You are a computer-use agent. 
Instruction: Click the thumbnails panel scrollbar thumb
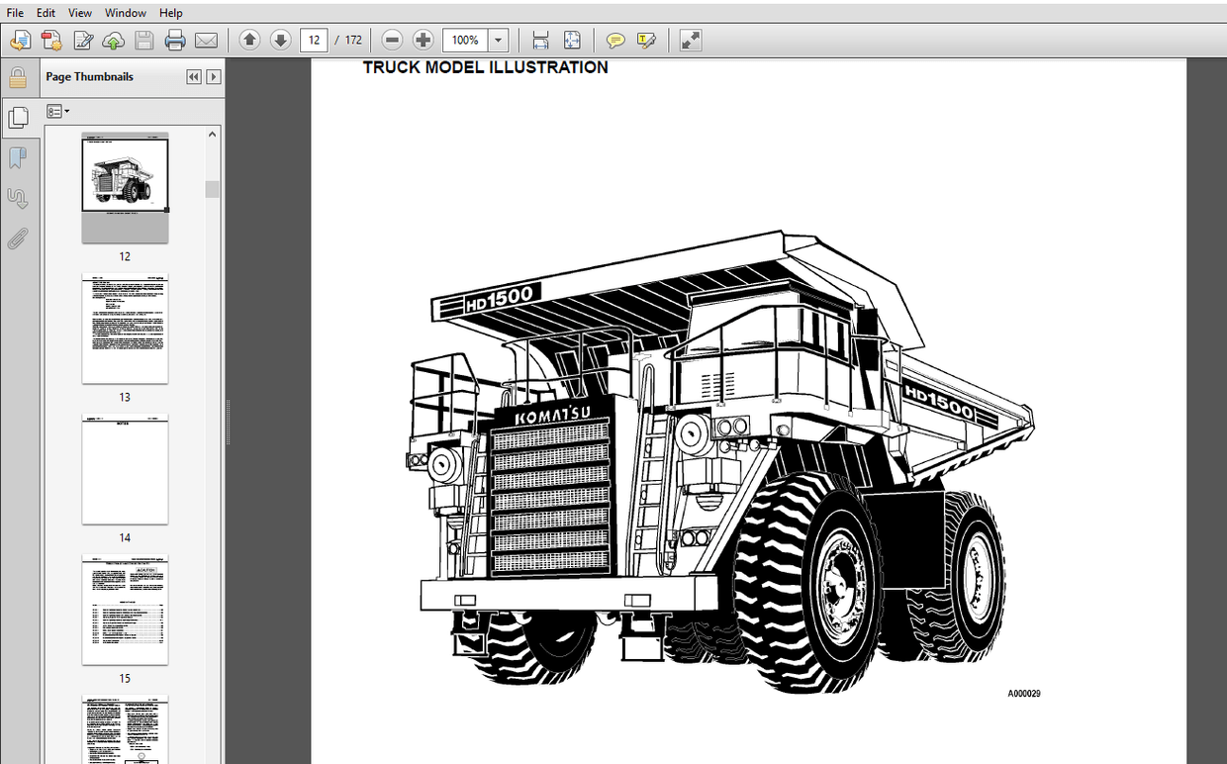coord(213,189)
